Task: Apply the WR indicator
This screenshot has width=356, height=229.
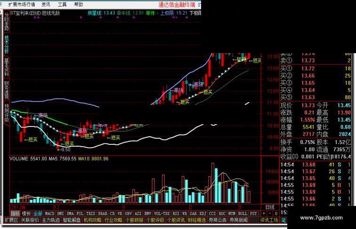Action: 185,213
